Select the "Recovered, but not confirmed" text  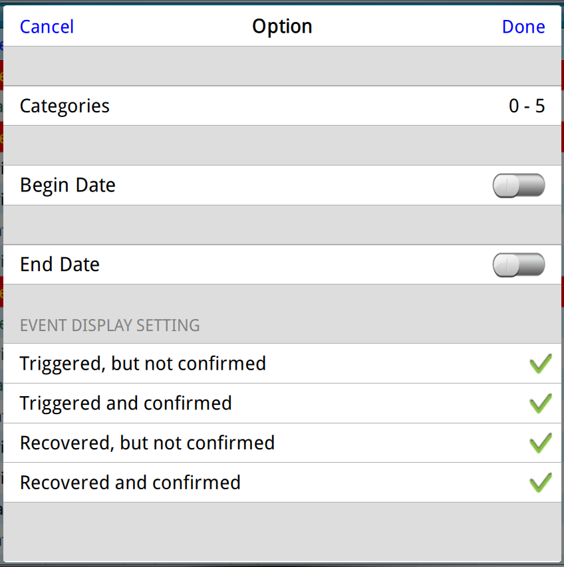coord(147,443)
